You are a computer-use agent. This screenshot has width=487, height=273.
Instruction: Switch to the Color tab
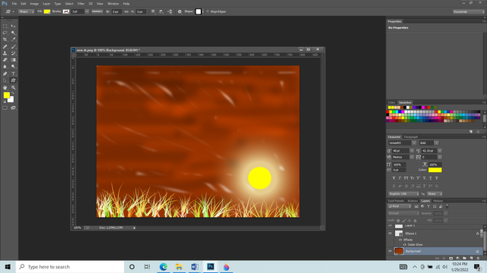pos(391,102)
